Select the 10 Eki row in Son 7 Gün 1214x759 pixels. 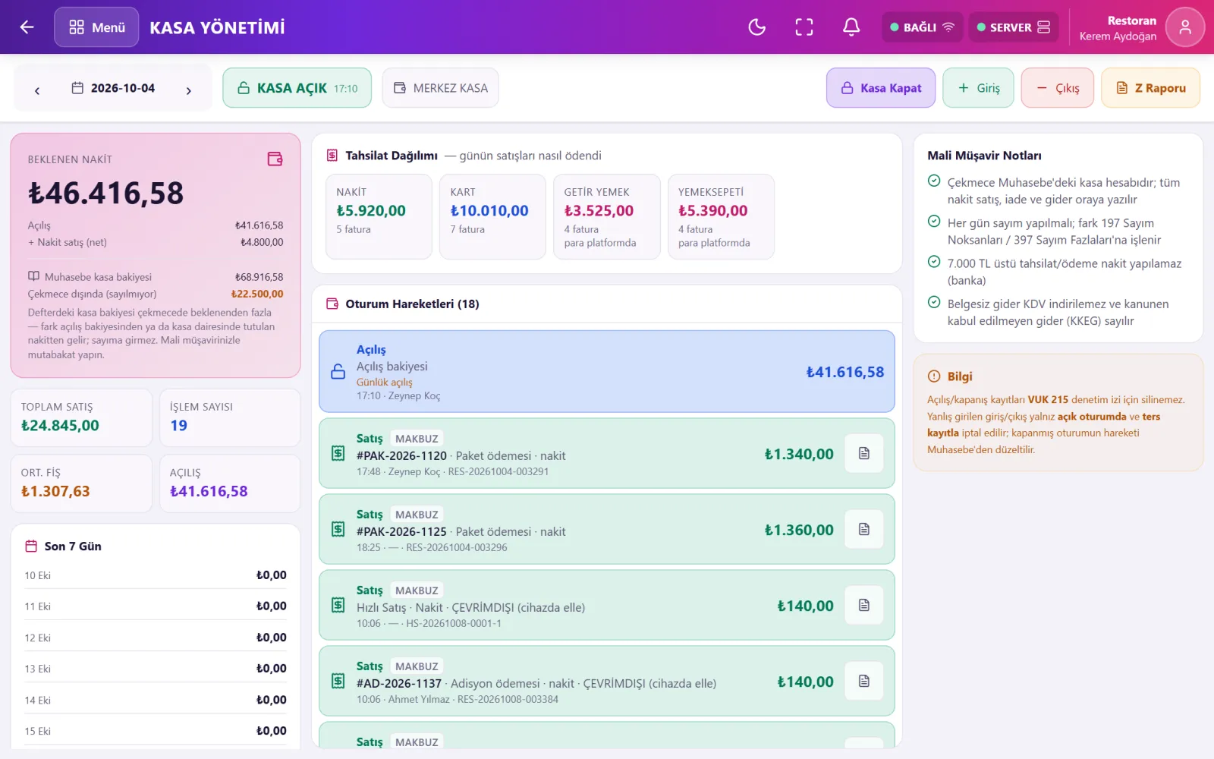(156, 575)
